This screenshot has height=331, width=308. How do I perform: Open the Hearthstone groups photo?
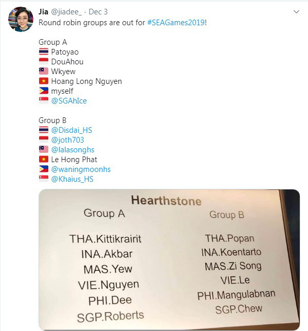[x=169, y=259]
